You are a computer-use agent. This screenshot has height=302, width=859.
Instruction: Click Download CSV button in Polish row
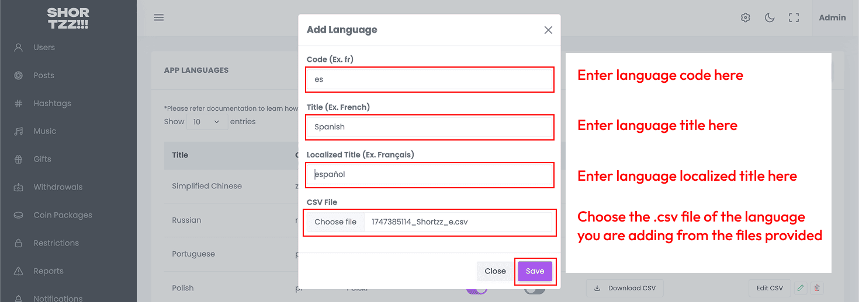pos(625,288)
